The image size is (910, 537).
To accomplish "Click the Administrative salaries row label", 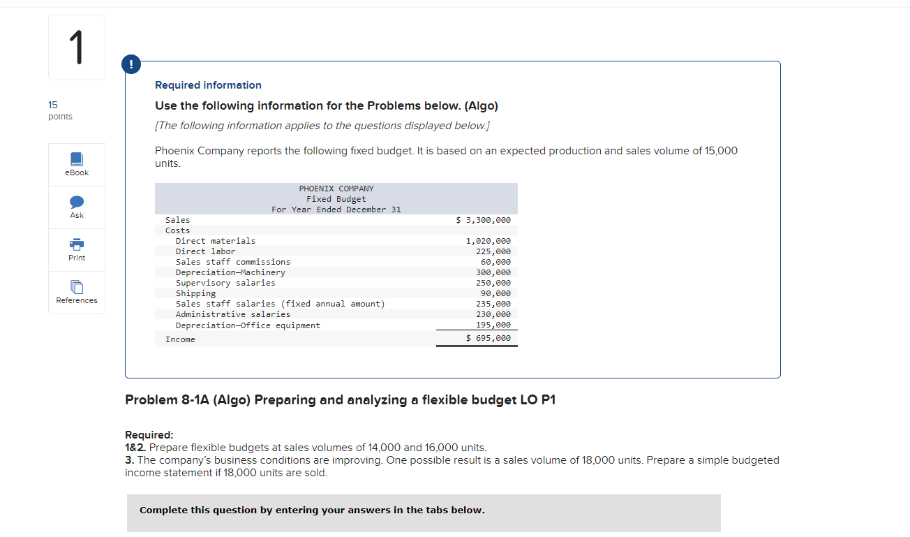I will (233, 314).
